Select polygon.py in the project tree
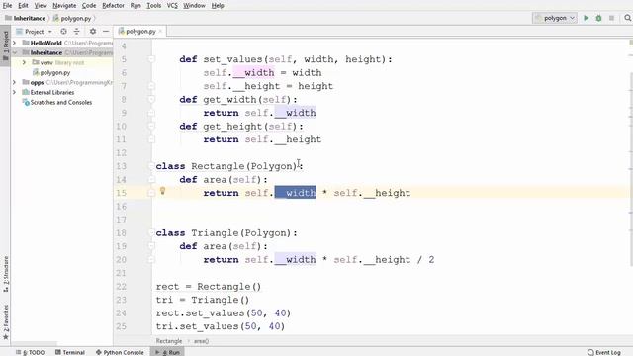 click(x=55, y=72)
